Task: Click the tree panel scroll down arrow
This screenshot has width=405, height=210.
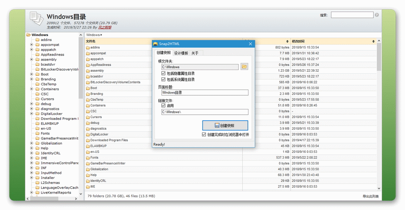Action: (x=81, y=194)
